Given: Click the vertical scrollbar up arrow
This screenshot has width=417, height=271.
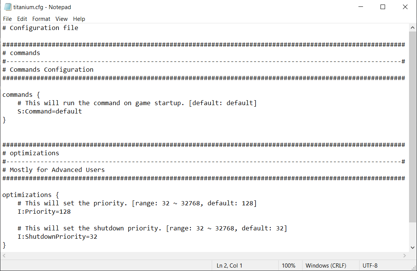Looking at the screenshot, I should (x=413, y=28).
